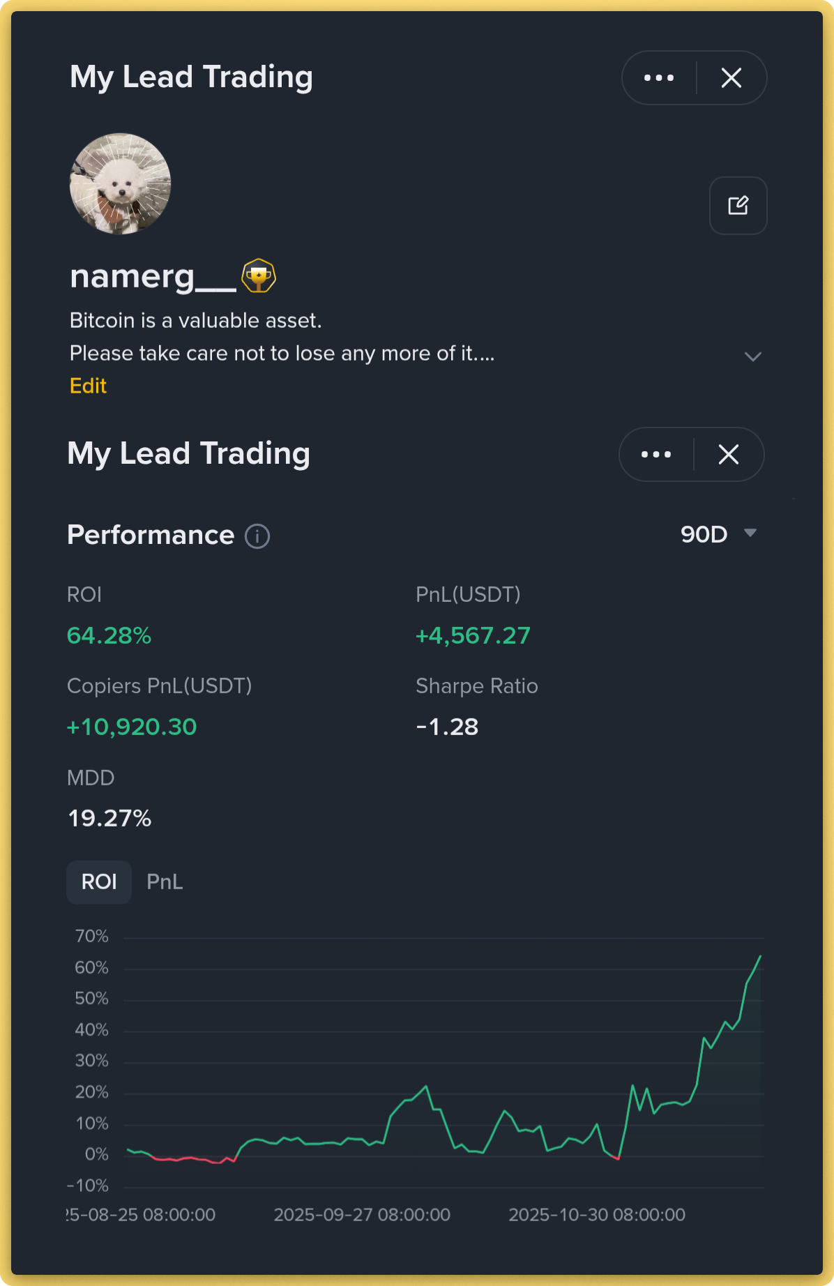Click the Performance info icon

tap(257, 536)
